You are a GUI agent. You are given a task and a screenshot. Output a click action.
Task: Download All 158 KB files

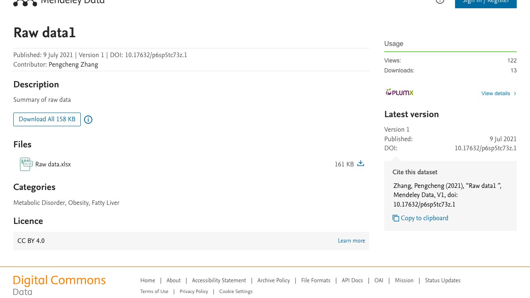tap(47, 119)
